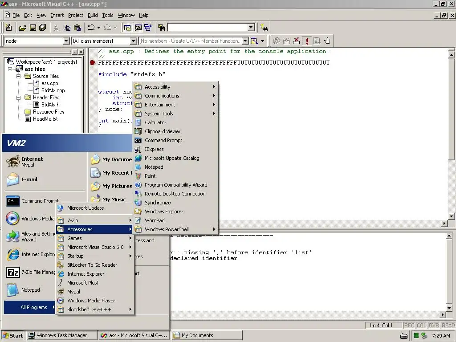Viewport: 456px width, 342px height.
Task: Switch to Windows Task Manager taskbar button
Action: [x=61, y=335]
